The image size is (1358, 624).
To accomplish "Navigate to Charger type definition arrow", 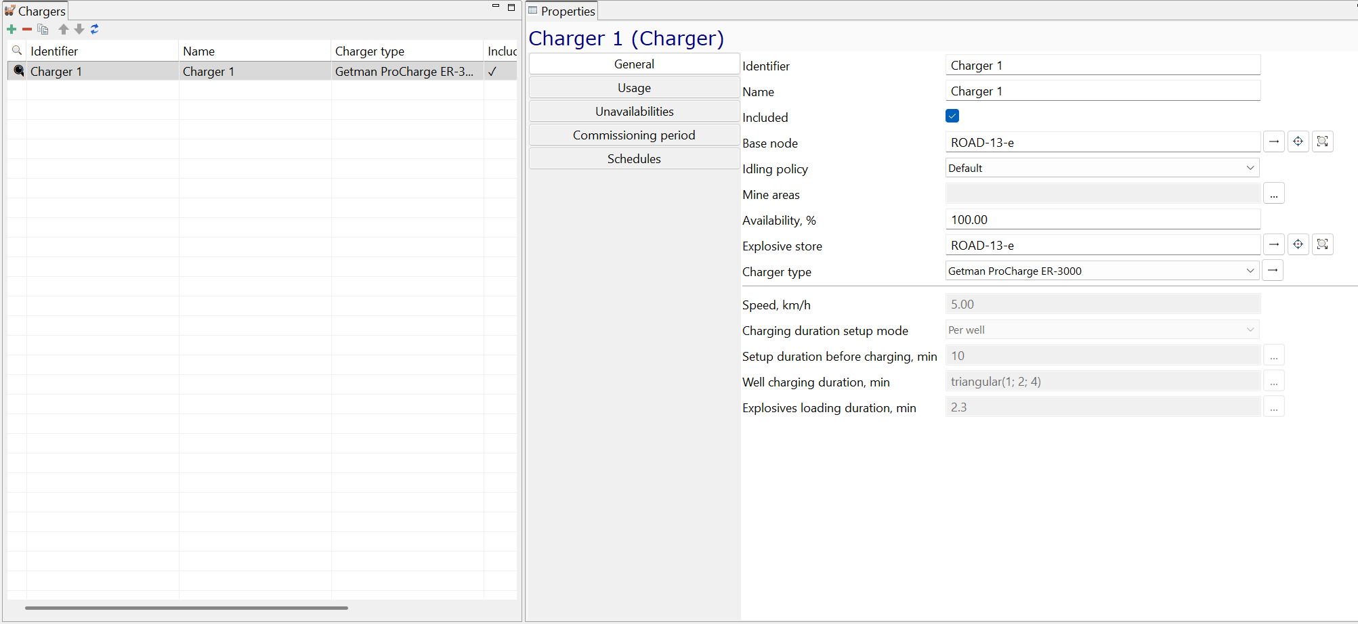I will point(1273,270).
